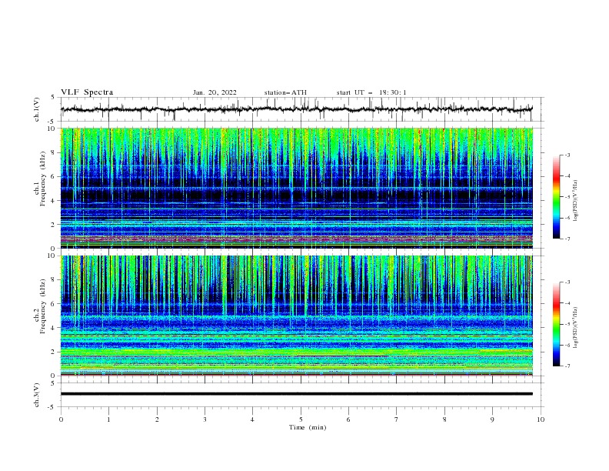Click time axis tick label "5"
Viewport: 609px width, 471px height.
(301, 419)
